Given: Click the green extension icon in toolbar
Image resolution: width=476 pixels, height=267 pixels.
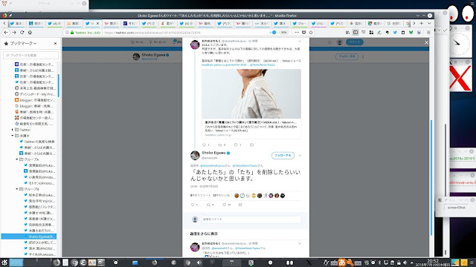Looking at the screenshot, I should pos(411,33).
